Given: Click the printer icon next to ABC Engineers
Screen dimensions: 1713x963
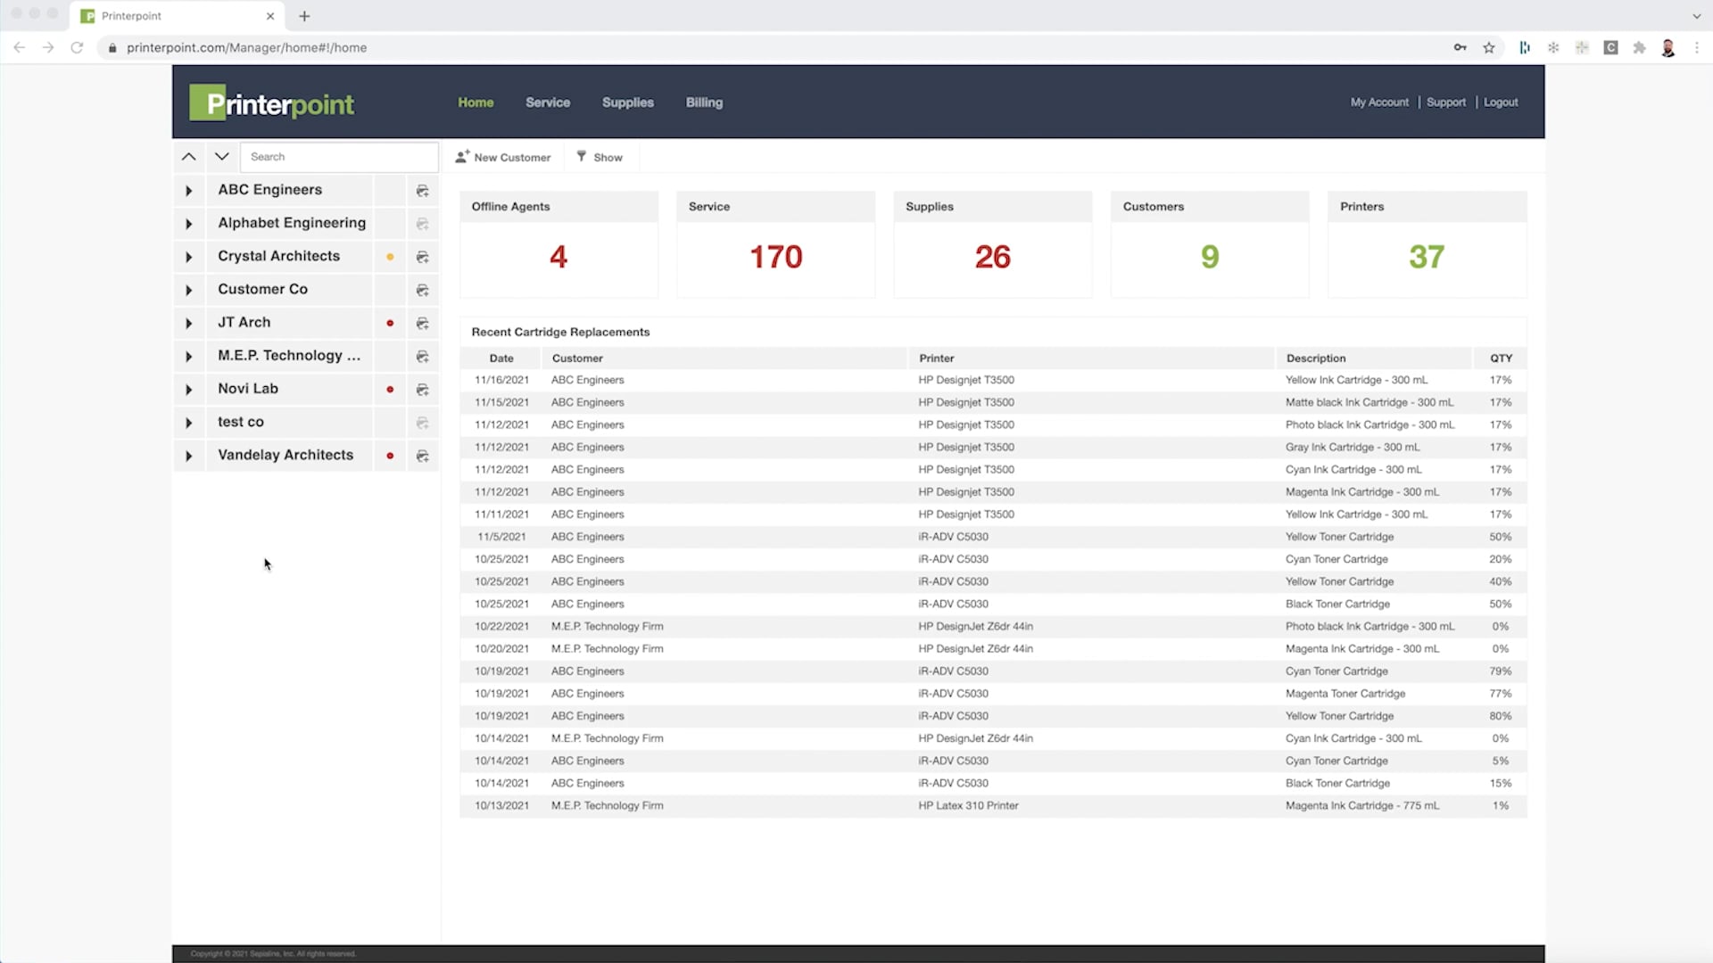Looking at the screenshot, I should 422,189.
